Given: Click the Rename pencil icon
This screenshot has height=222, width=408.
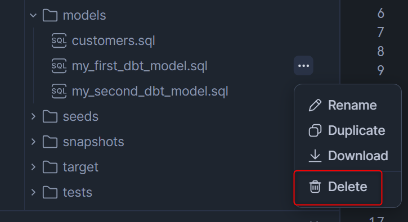Looking at the screenshot, I should coord(315,105).
